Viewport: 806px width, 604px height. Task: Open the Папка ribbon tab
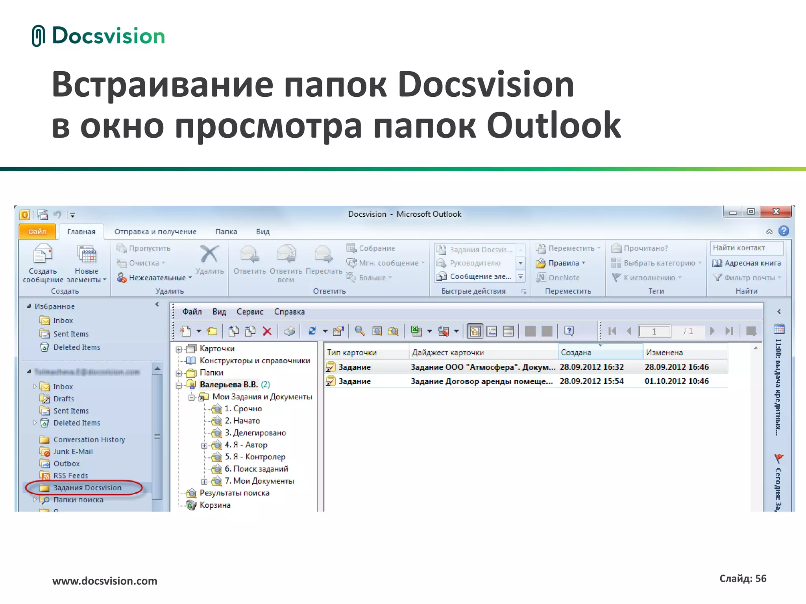coord(226,232)
